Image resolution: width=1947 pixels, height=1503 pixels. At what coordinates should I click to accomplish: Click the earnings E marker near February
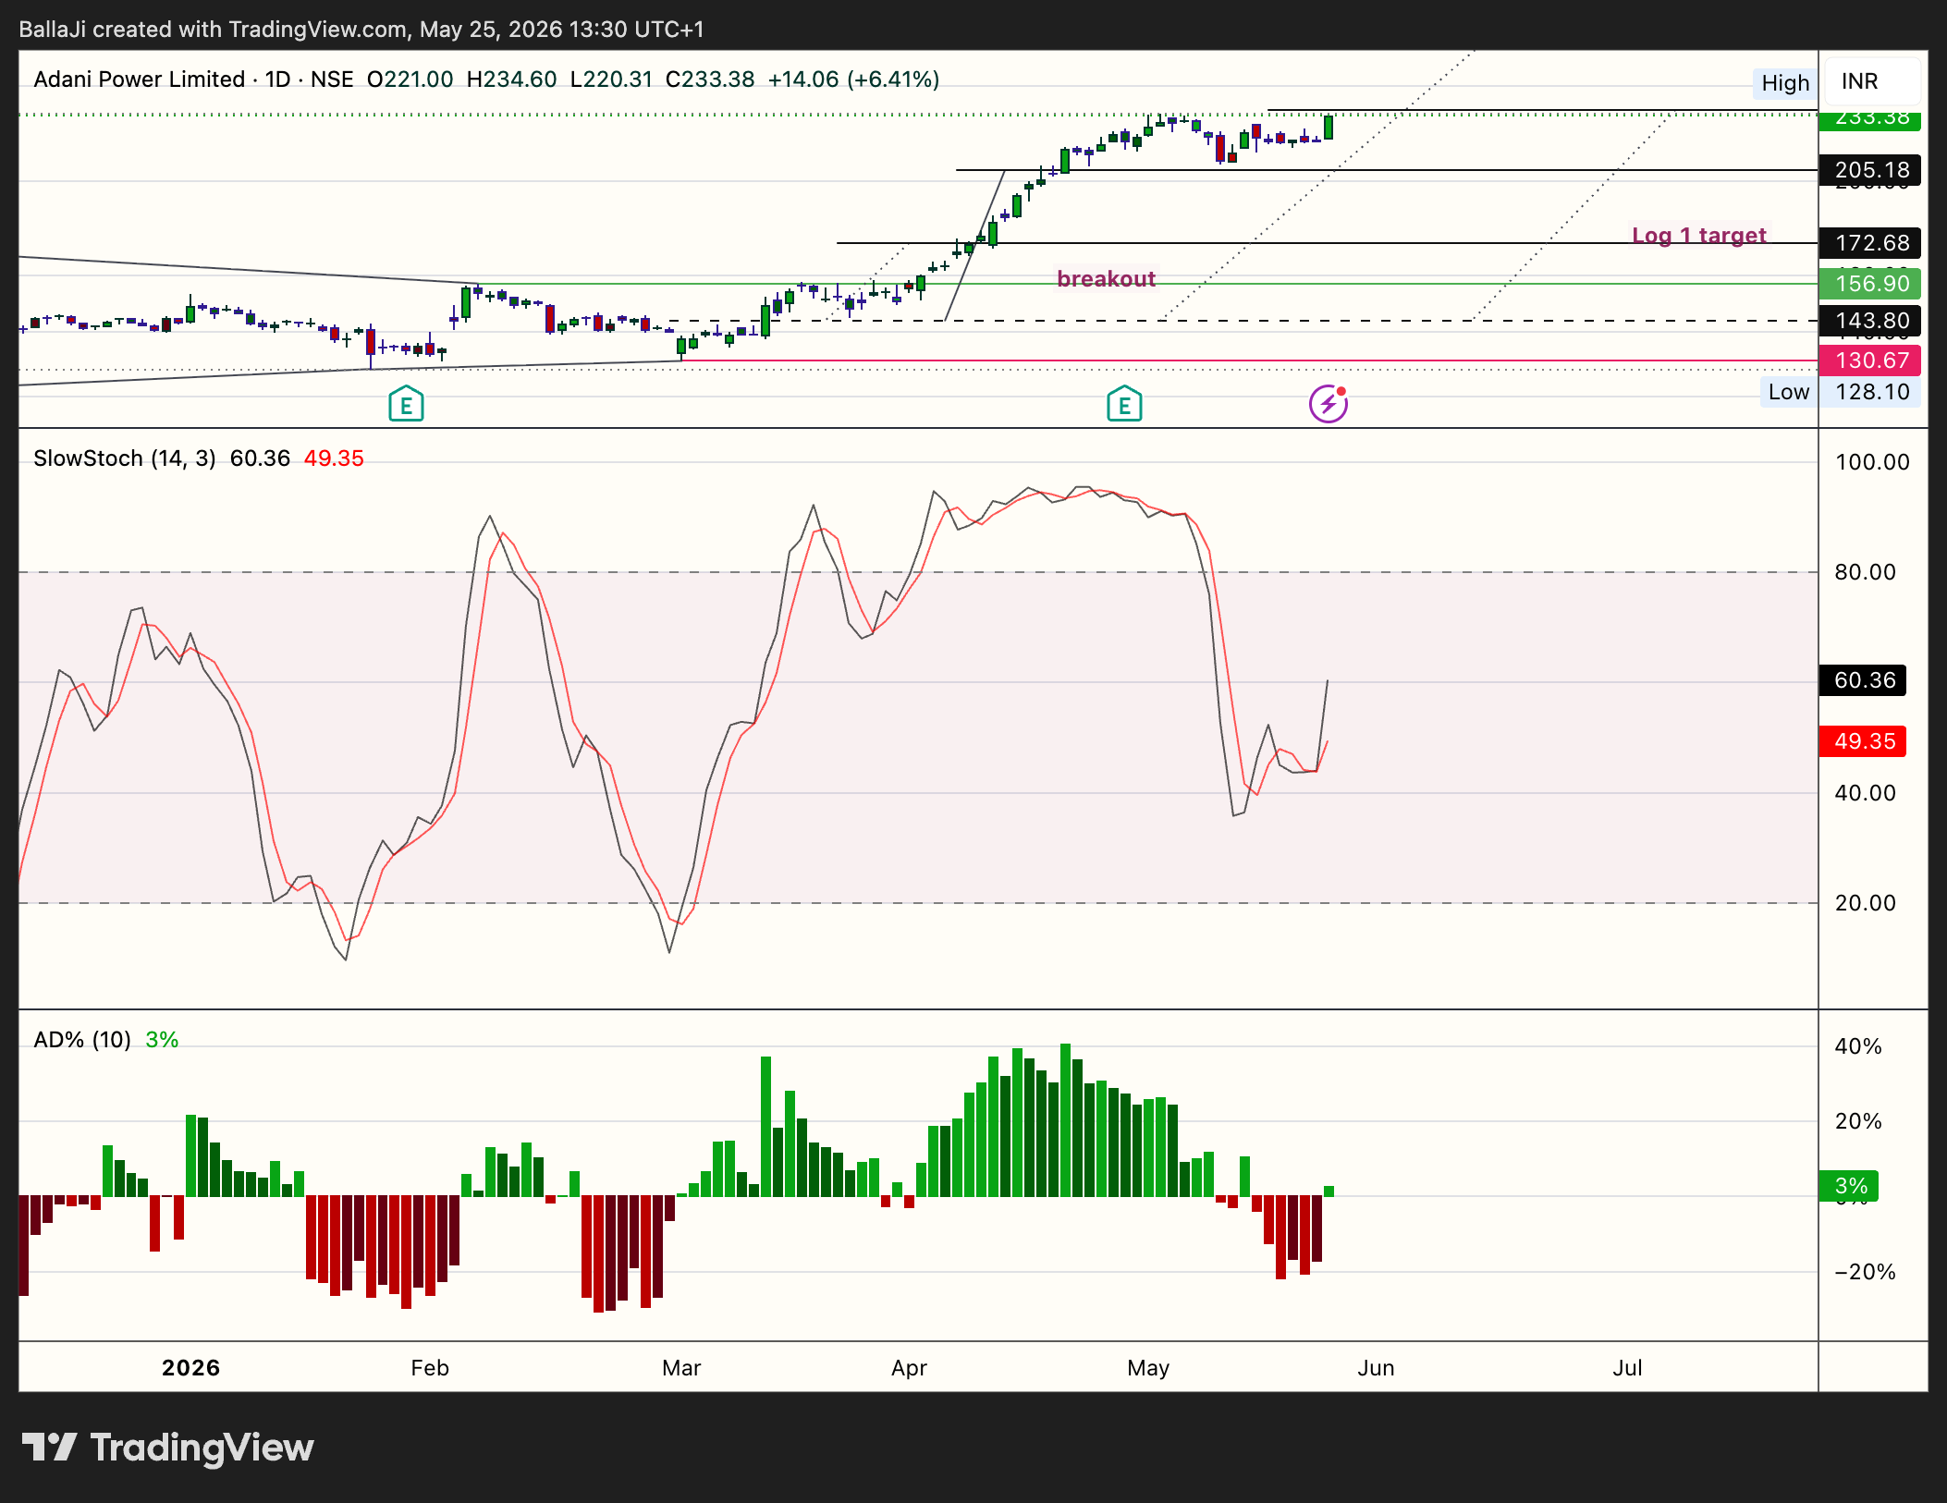406,404
